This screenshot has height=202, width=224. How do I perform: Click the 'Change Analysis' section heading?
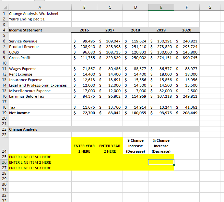coord(40,129)
